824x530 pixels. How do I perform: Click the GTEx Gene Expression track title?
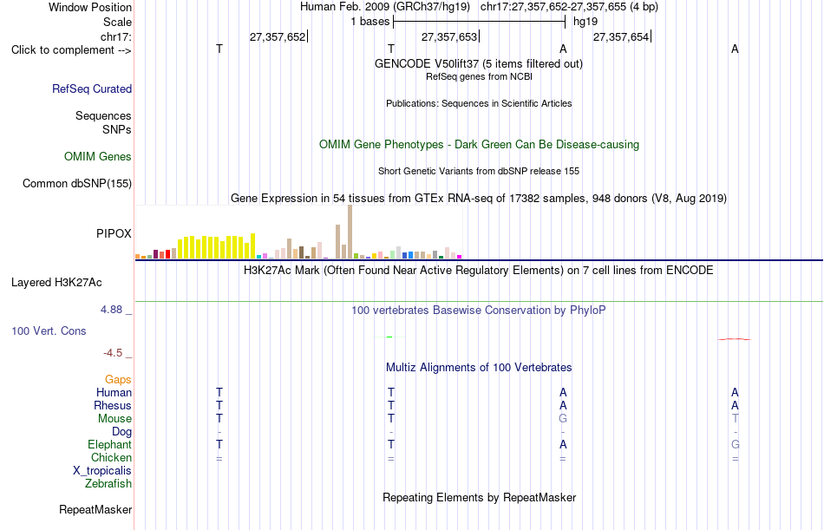[479, 199]
